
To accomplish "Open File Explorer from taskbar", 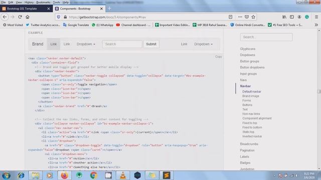I will [x=35, y=175].
